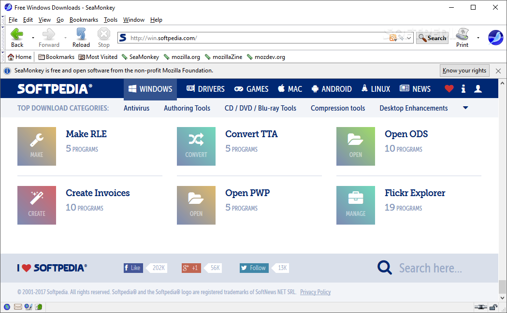This screenshot has width=507, height=313.
Task: Open the Convert TTA shuffle tile
Action: pos(196,146)
